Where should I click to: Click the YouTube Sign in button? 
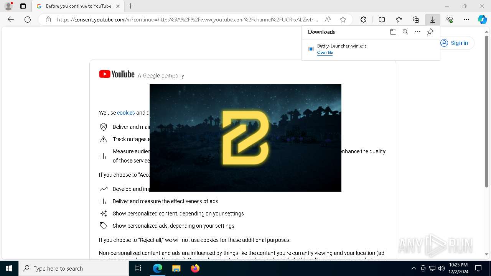pos(455,43)
